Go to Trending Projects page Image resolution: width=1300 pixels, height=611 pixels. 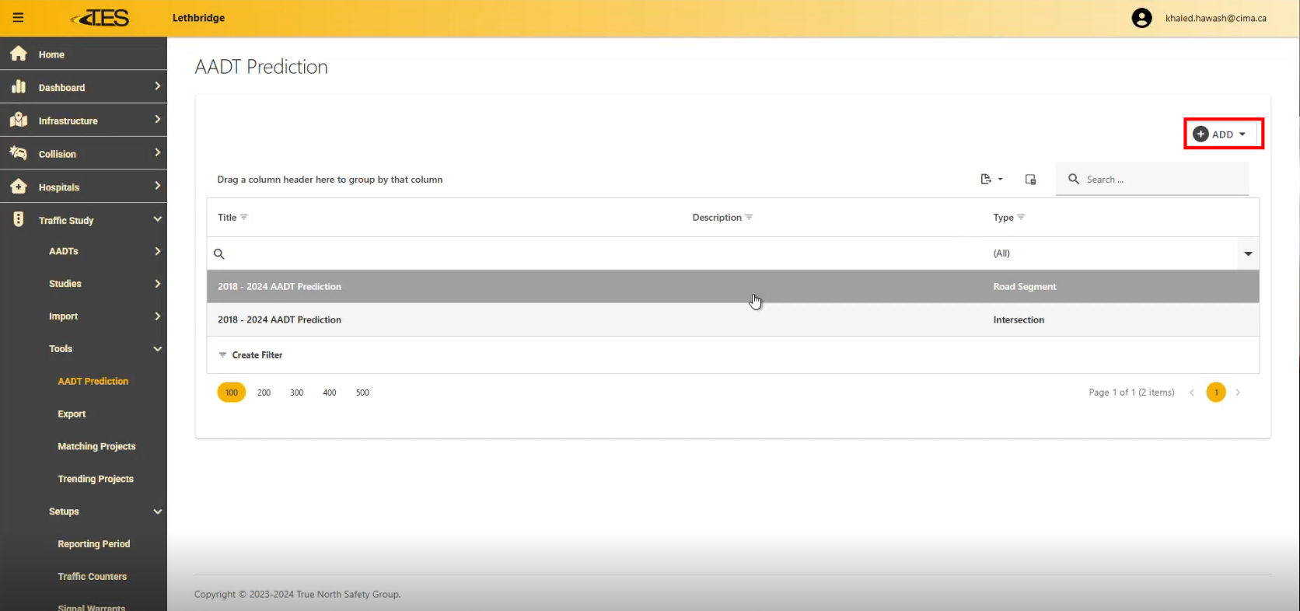[96, 479]
